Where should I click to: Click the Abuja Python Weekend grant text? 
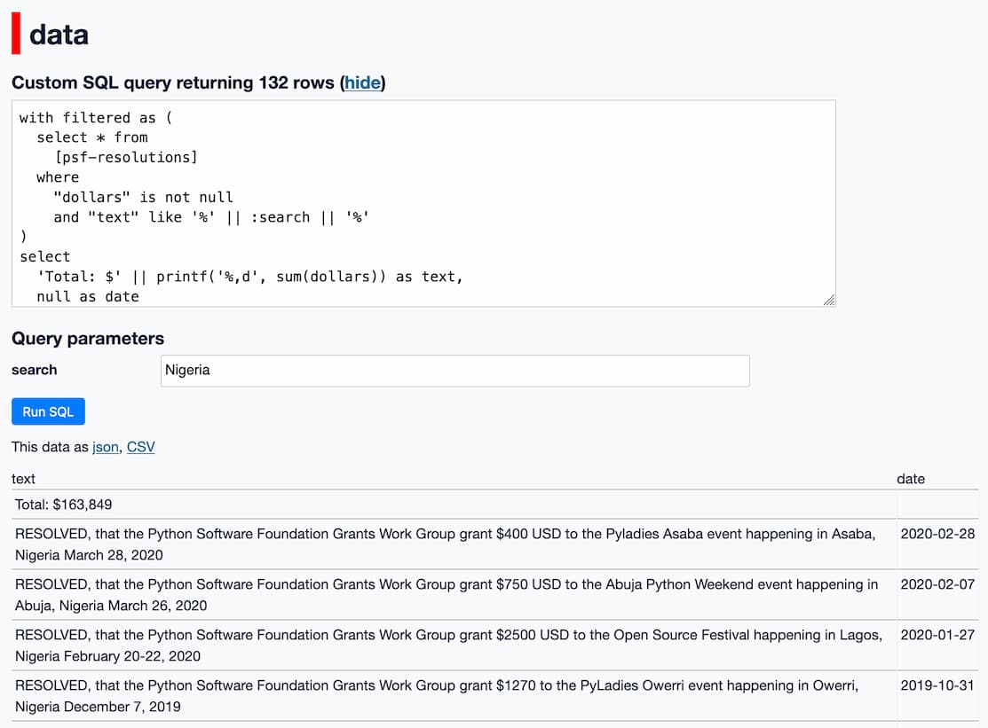click(447, 595)
